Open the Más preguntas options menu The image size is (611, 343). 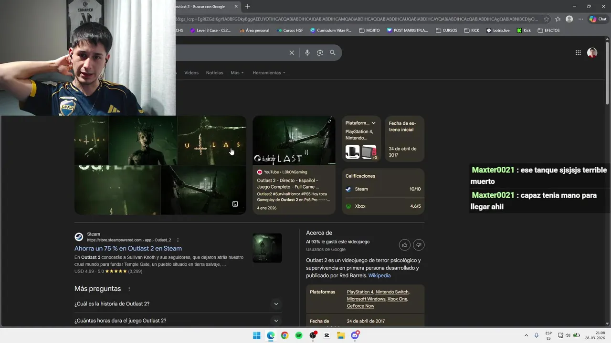tap(129, 289)
